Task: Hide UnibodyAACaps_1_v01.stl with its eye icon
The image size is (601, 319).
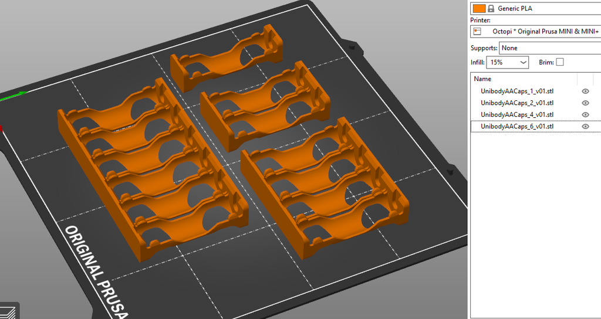Action: (585, 91)
